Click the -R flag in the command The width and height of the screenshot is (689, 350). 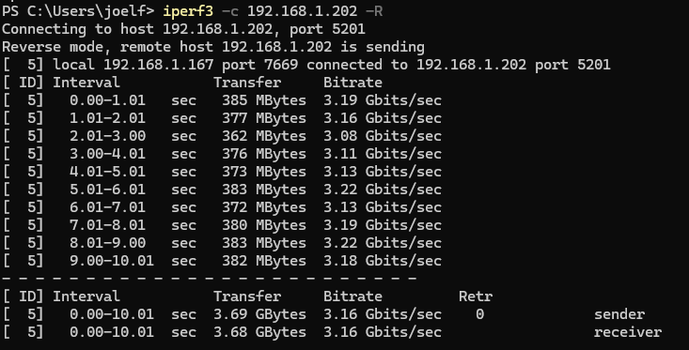point(373,11)
